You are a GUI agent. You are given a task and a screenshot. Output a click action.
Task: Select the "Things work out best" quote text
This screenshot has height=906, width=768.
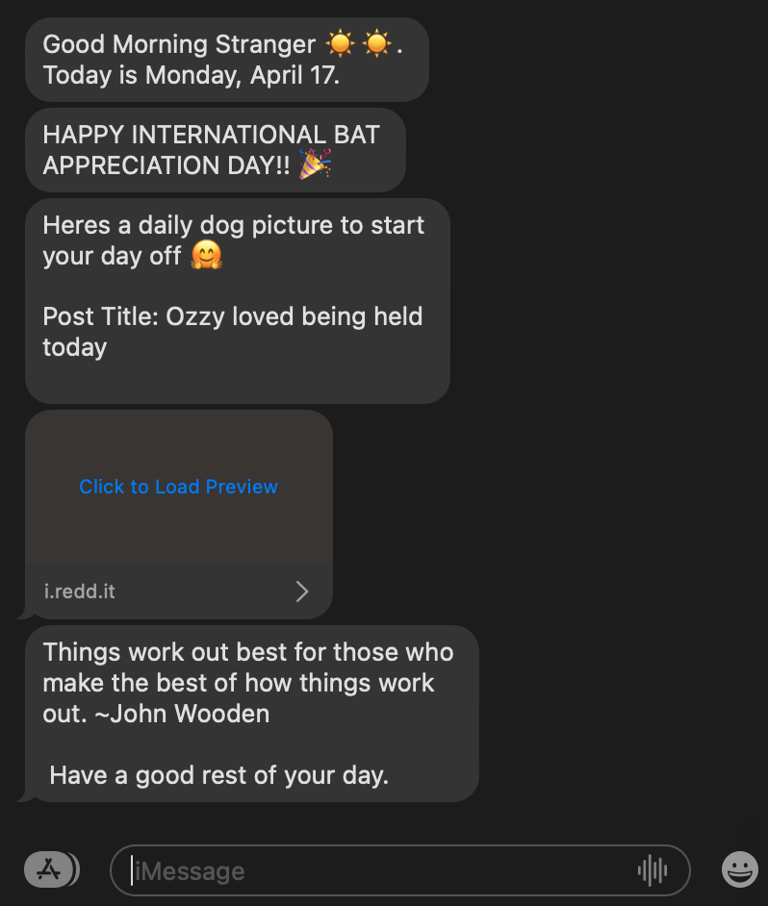[247, 652]
